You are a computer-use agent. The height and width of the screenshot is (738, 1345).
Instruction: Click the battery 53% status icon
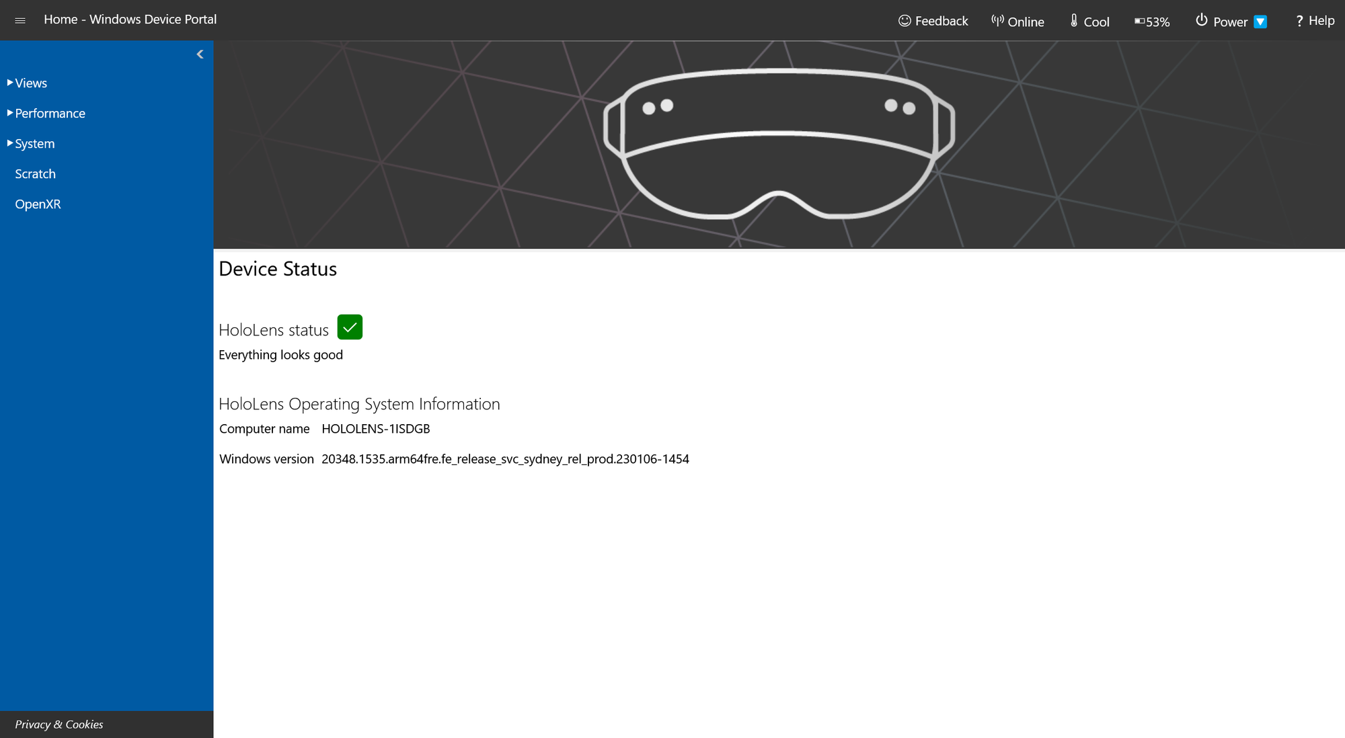tap(1152, 20)
